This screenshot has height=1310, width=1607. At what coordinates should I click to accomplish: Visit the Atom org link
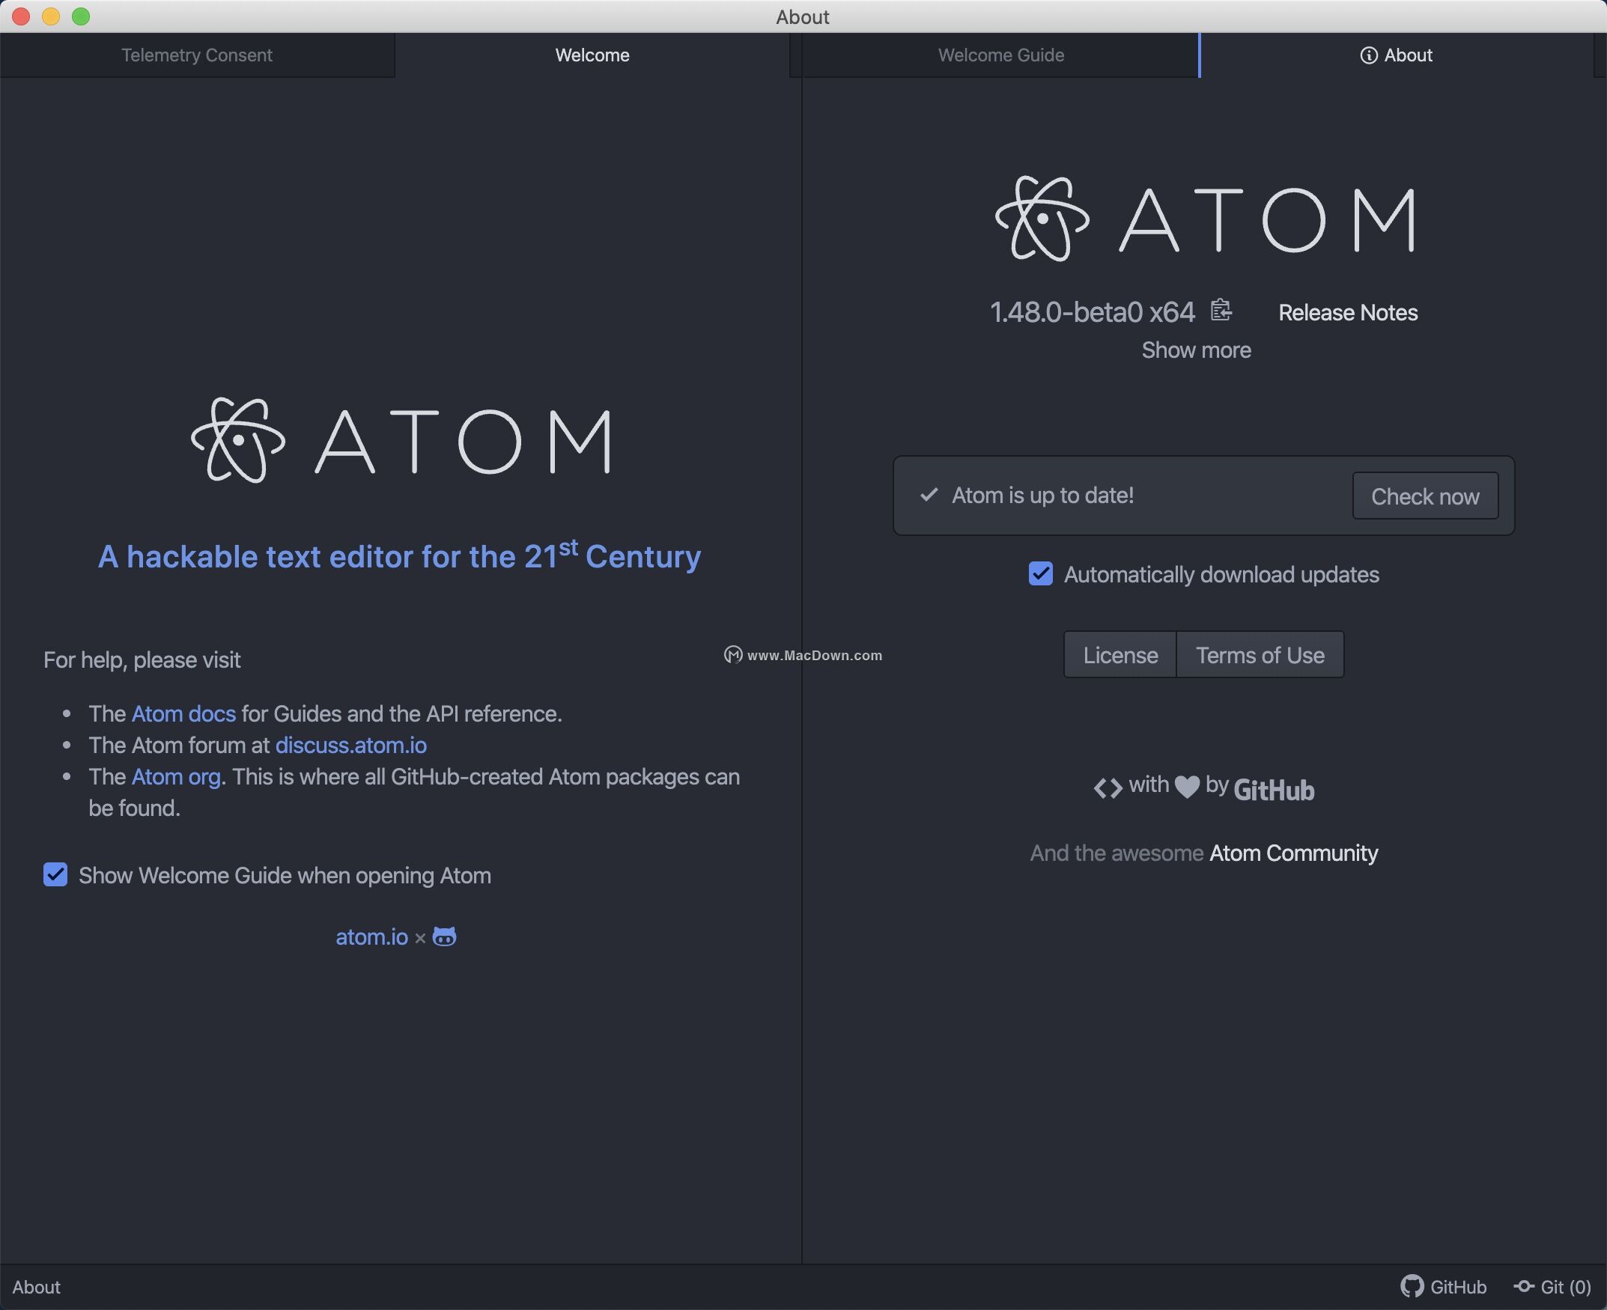pyautogui.click(x=176, y=776)
